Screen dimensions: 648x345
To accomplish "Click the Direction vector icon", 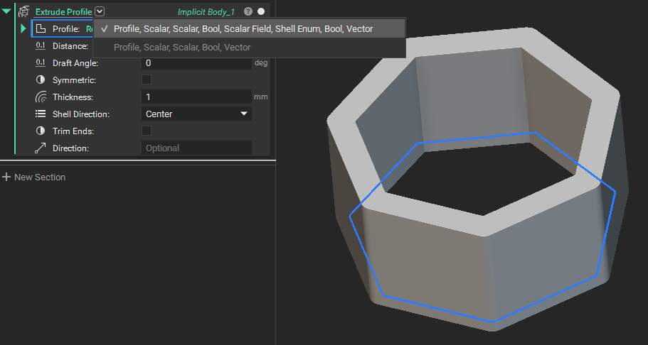I will tap(41, 148).
